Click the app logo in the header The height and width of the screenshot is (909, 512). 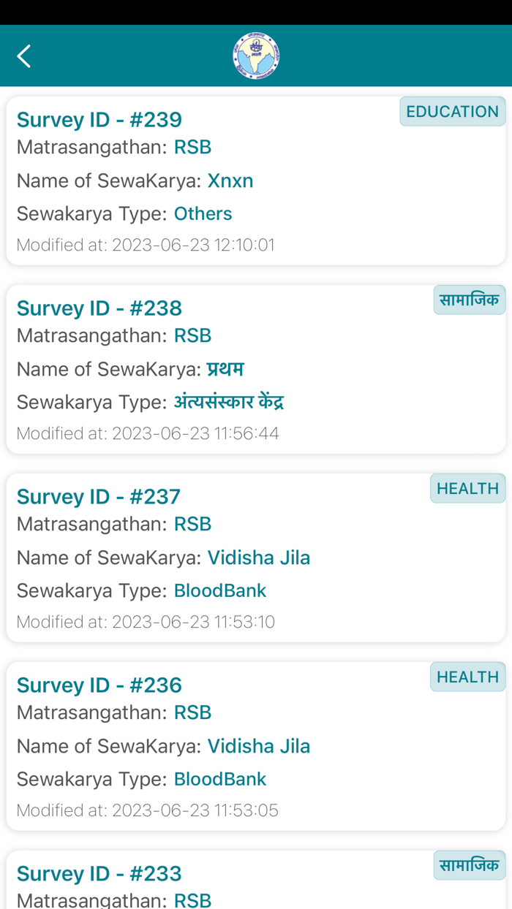pos(256,55)
